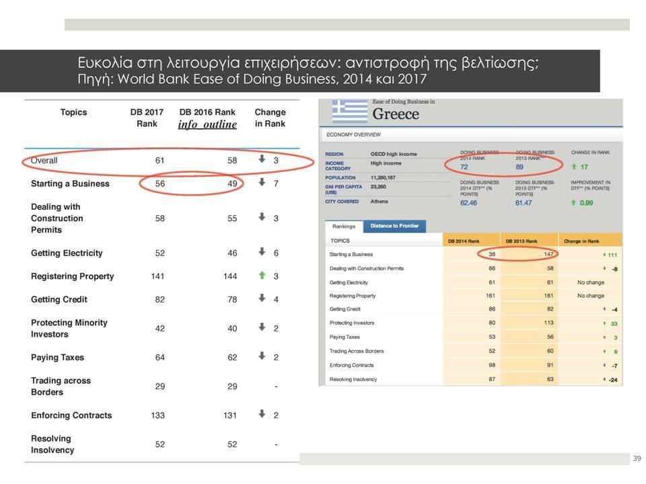Screen dimensions: 646x484
Task: Click the Getting Credit label in left table
Action: [59, 300]
